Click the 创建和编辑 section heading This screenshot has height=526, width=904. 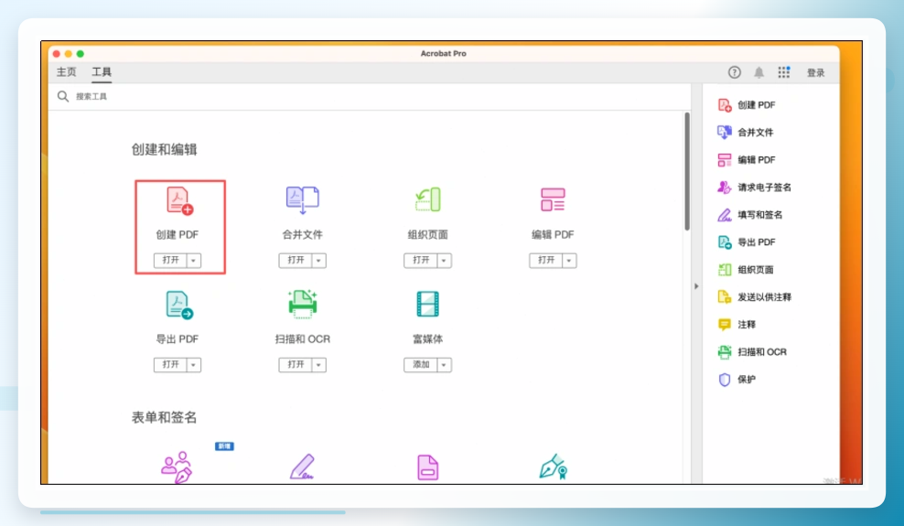pyautogui.click(x=165, y=150)
